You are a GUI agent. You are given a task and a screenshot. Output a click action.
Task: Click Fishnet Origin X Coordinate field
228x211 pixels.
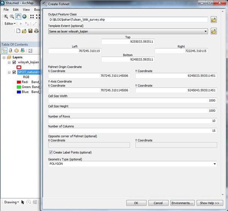coord(89,76)
